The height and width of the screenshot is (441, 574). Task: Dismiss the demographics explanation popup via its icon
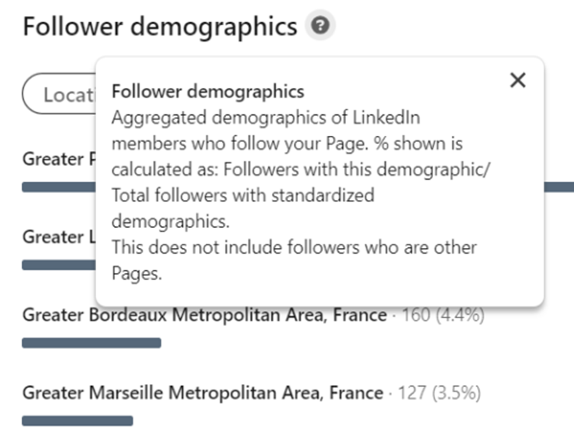click(518, 81)
